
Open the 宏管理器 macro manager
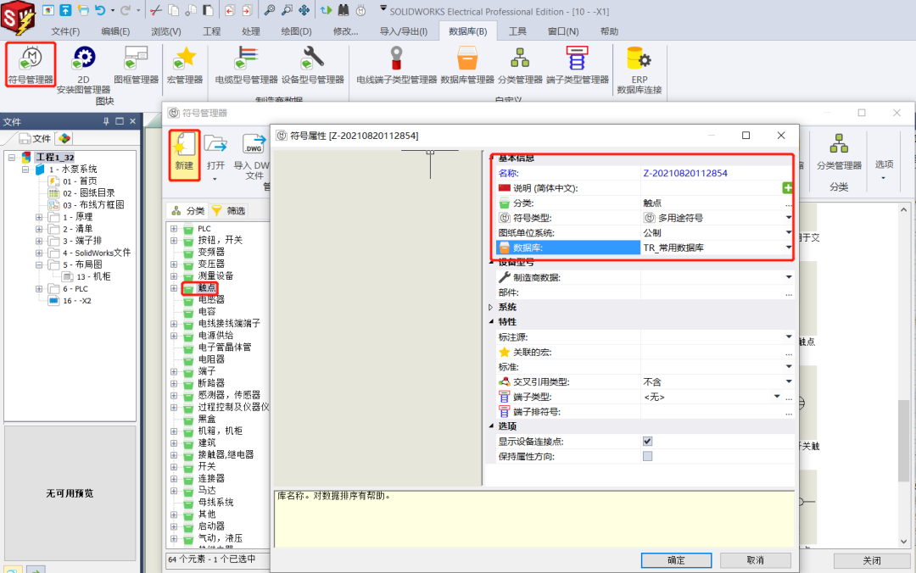tap(185, 64)
